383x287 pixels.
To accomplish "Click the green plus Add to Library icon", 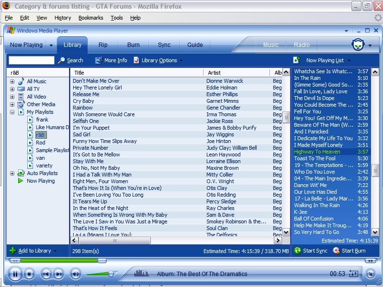I will (13, 251).
